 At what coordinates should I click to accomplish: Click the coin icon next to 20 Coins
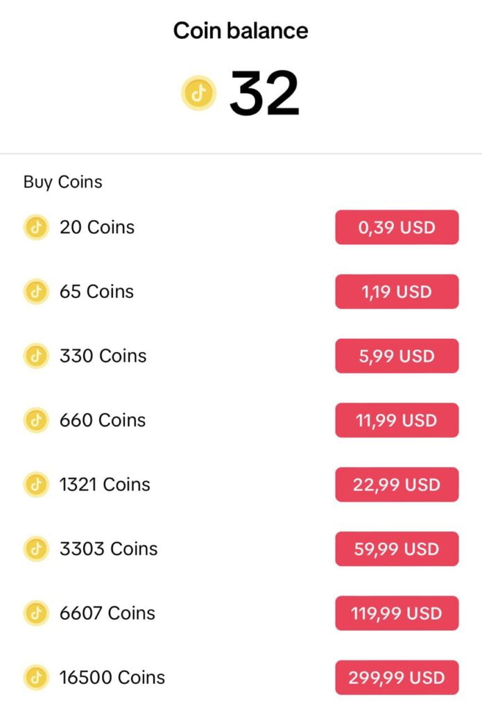coord(36,227)
